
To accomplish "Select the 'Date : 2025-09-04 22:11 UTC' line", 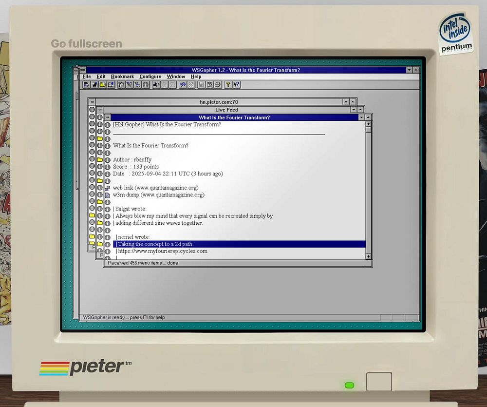I will pyautogui.click(x=168, y=174).
